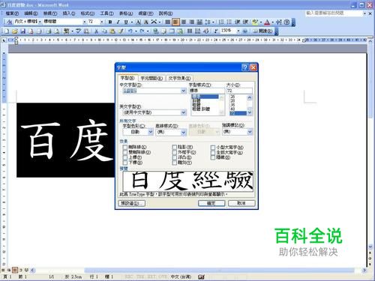375x281 pixels.
Task: Click the Paste clipboard icon
Action: click(x=112, y=31)
